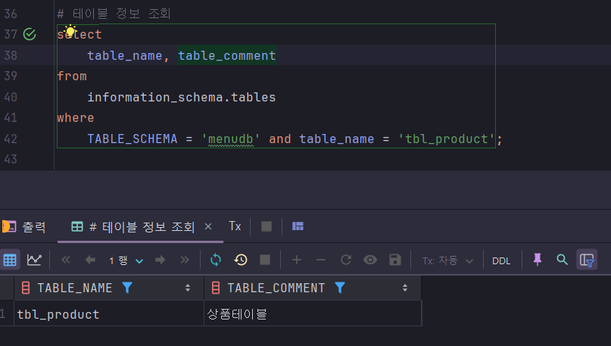Go to next page of results
Image resolution: width=611 pixels, height=346 pixels.
coord(161,260)
